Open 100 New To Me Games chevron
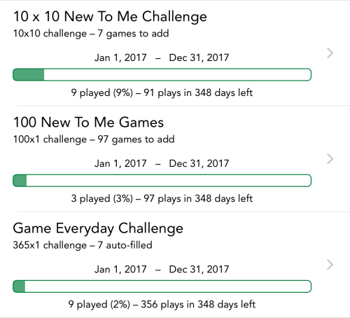 [x=330, y=159]
